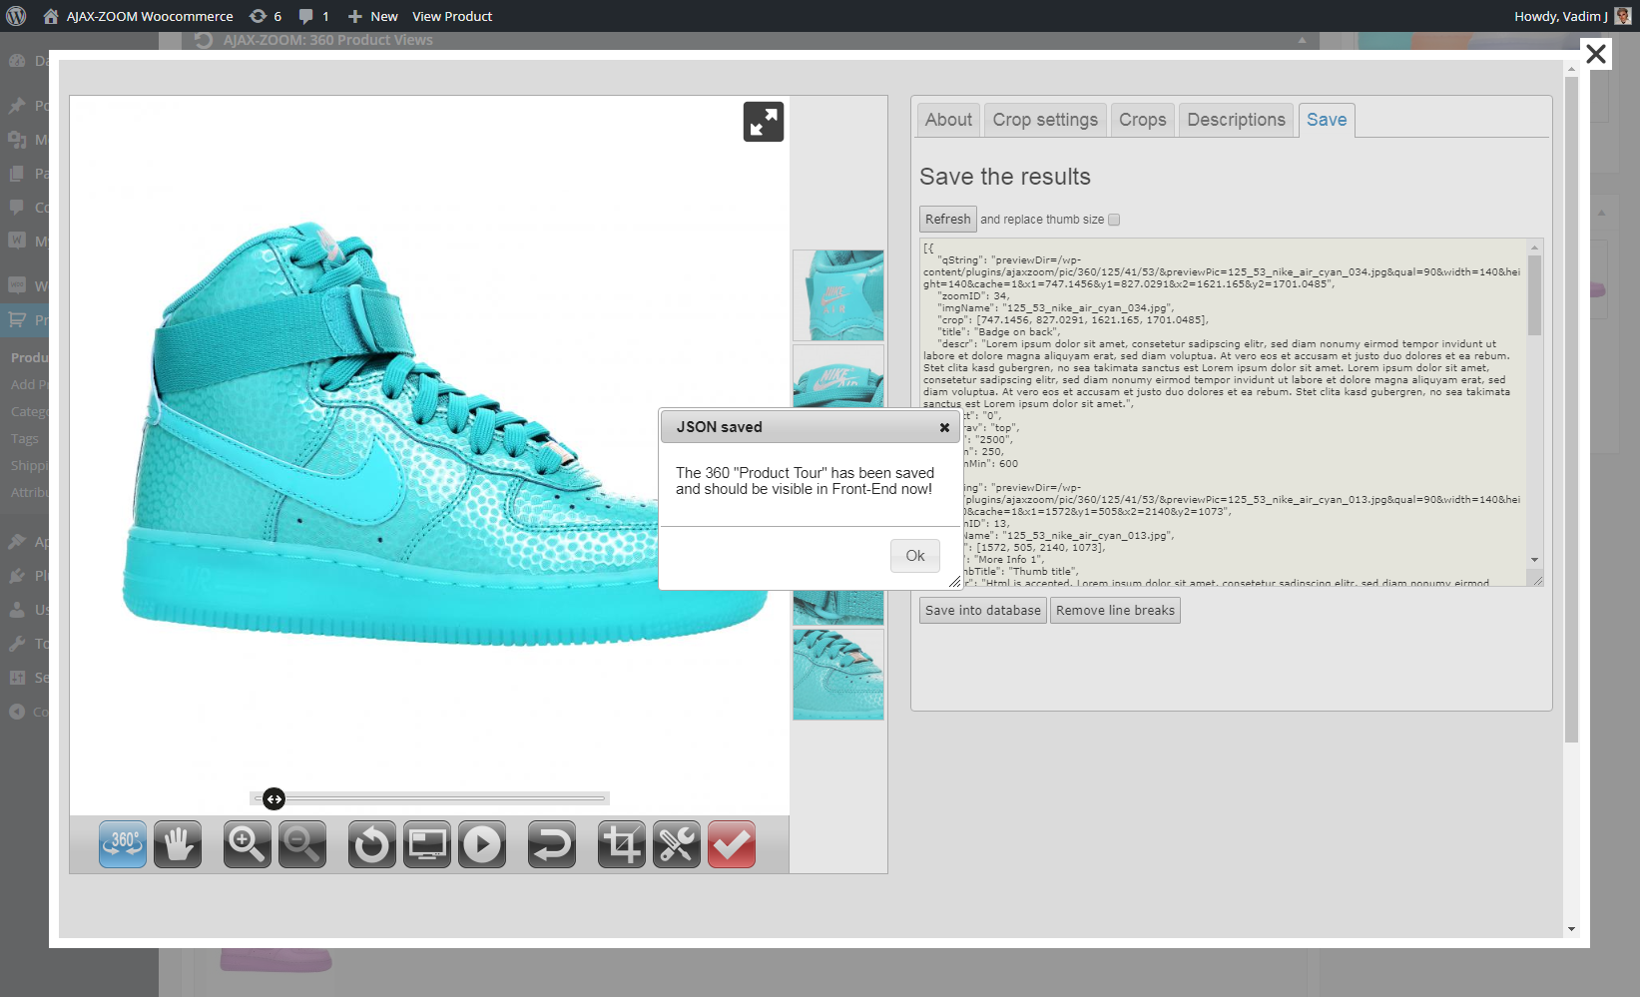Open the comments icon showing 1
This screenshot has width=1640, height=997.
pyautogui.click(x=313, y=16)
